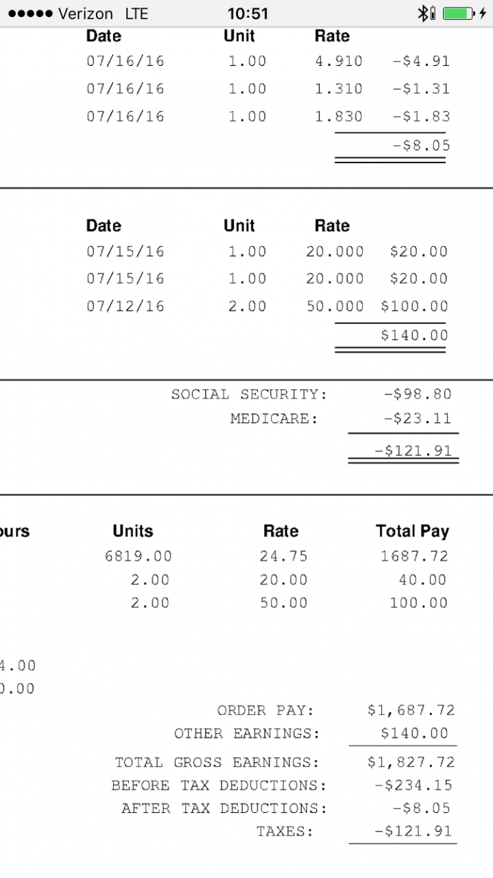Tap the 07/12/16 date entry
The height and width of the screenshot is (878, 493).
point(125,306)
